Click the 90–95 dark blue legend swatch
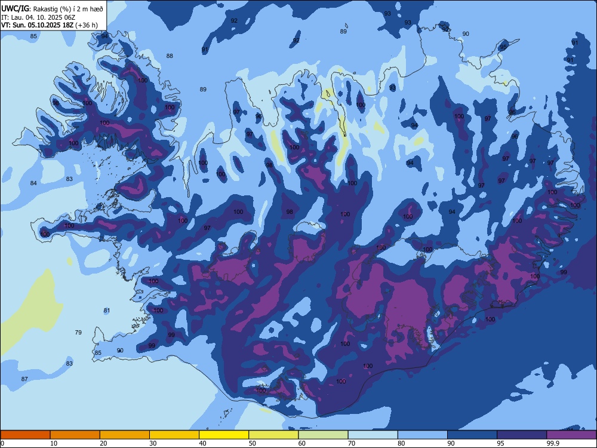 [x=472, y=435]
